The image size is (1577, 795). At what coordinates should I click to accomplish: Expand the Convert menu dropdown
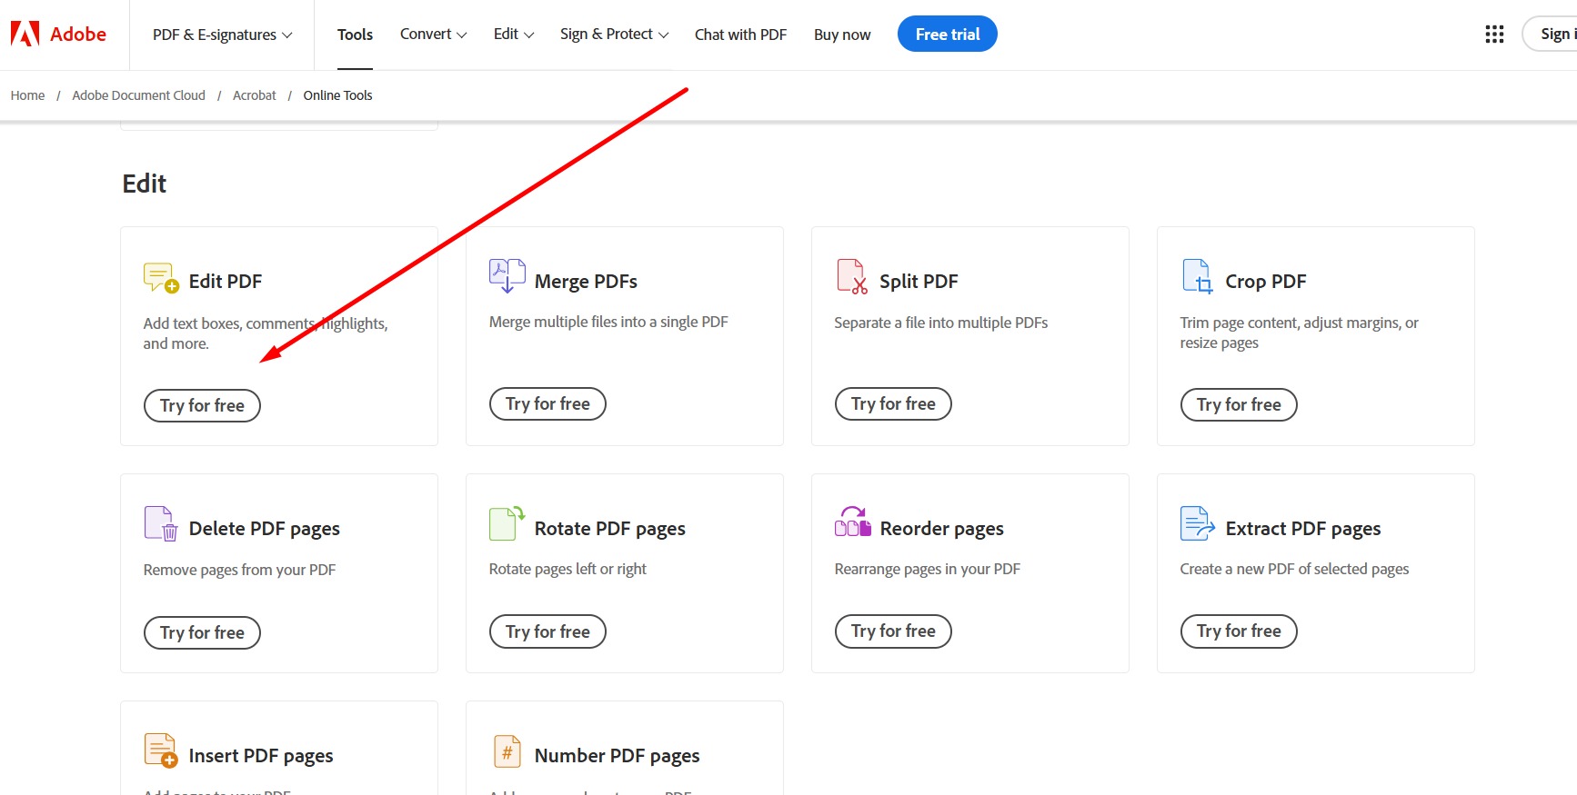(x=433, y=34)
